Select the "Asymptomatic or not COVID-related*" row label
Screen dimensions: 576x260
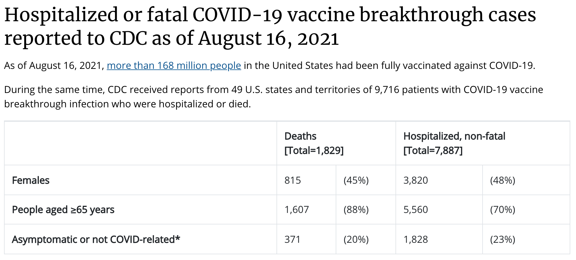(x=96, y=239)
